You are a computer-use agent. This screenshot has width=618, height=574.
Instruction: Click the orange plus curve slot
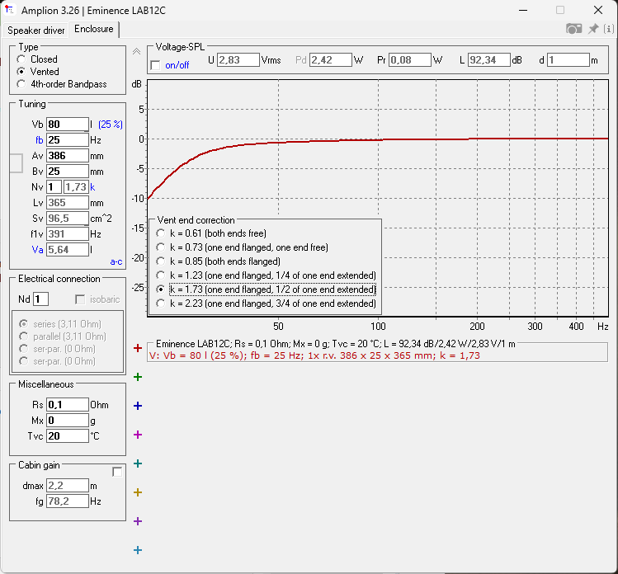point(138,492)
